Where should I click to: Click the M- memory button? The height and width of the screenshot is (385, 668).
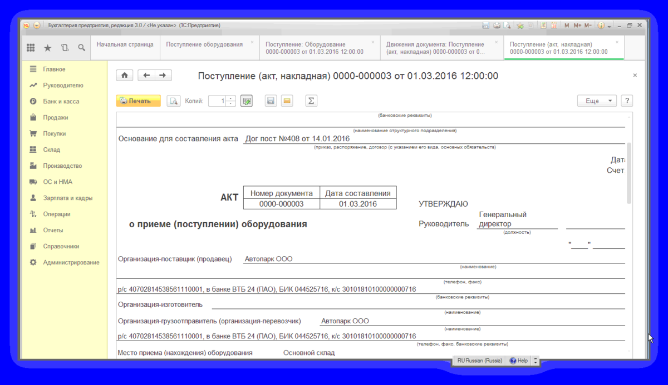[588, 26]
